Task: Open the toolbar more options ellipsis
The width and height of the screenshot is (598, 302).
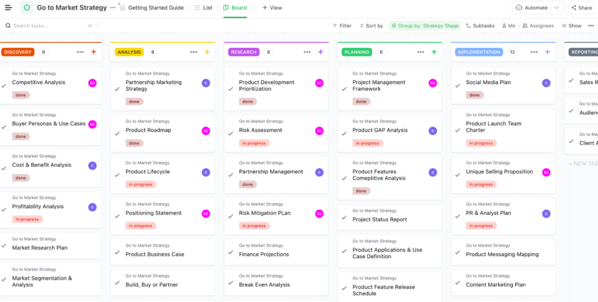Action: [x=591, y=26]
